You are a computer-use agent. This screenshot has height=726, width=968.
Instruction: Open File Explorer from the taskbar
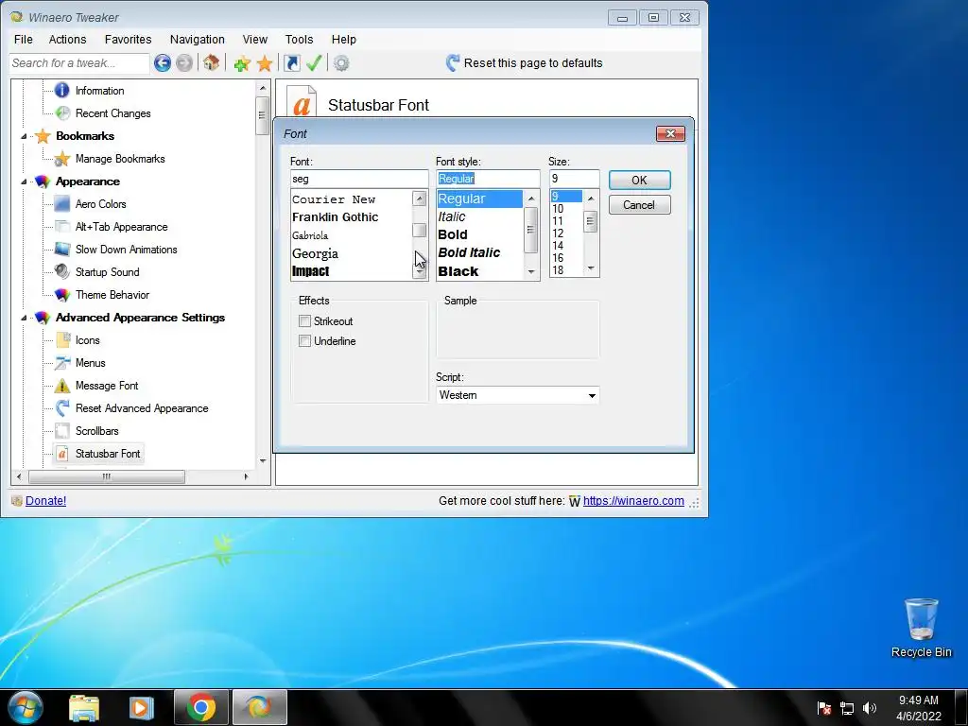tap(84, 707)
